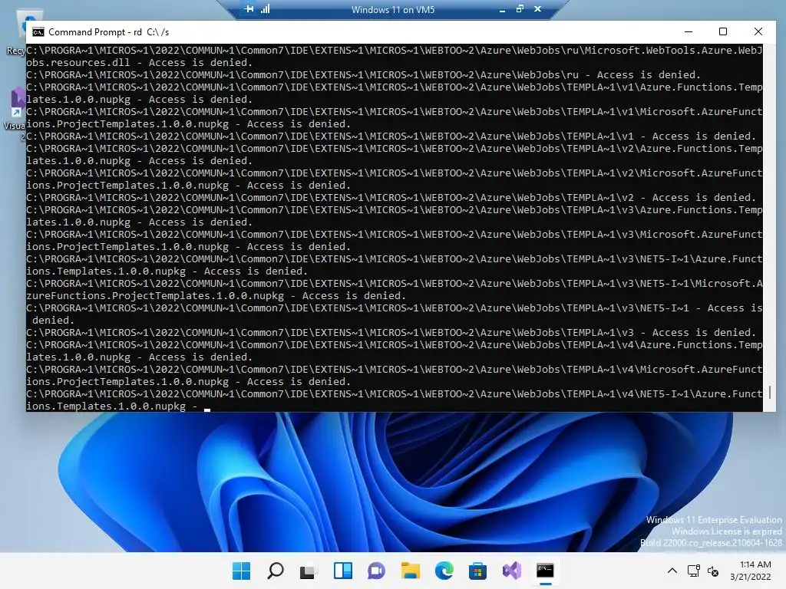Open Visual Studio desktop shortcut
This screenshot has height=589, width=786.
click(15, 113)
